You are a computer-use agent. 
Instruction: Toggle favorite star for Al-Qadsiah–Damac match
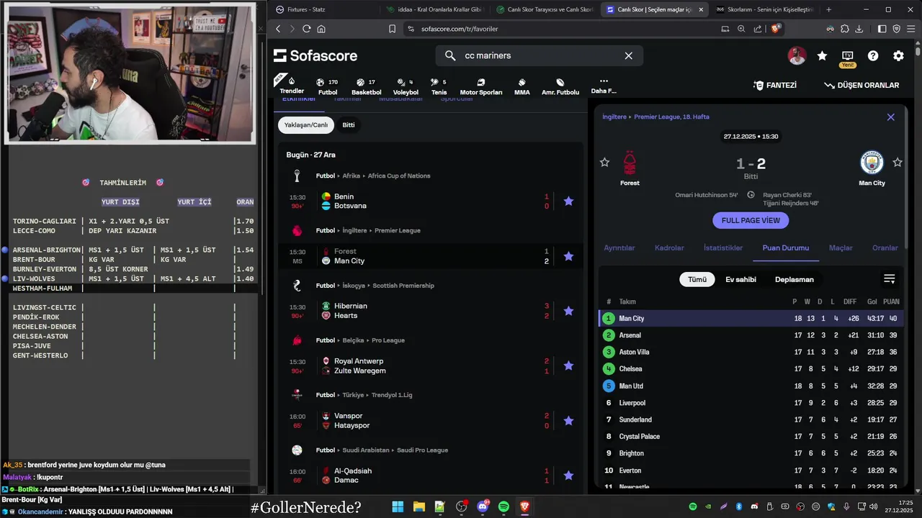[568, 476]
